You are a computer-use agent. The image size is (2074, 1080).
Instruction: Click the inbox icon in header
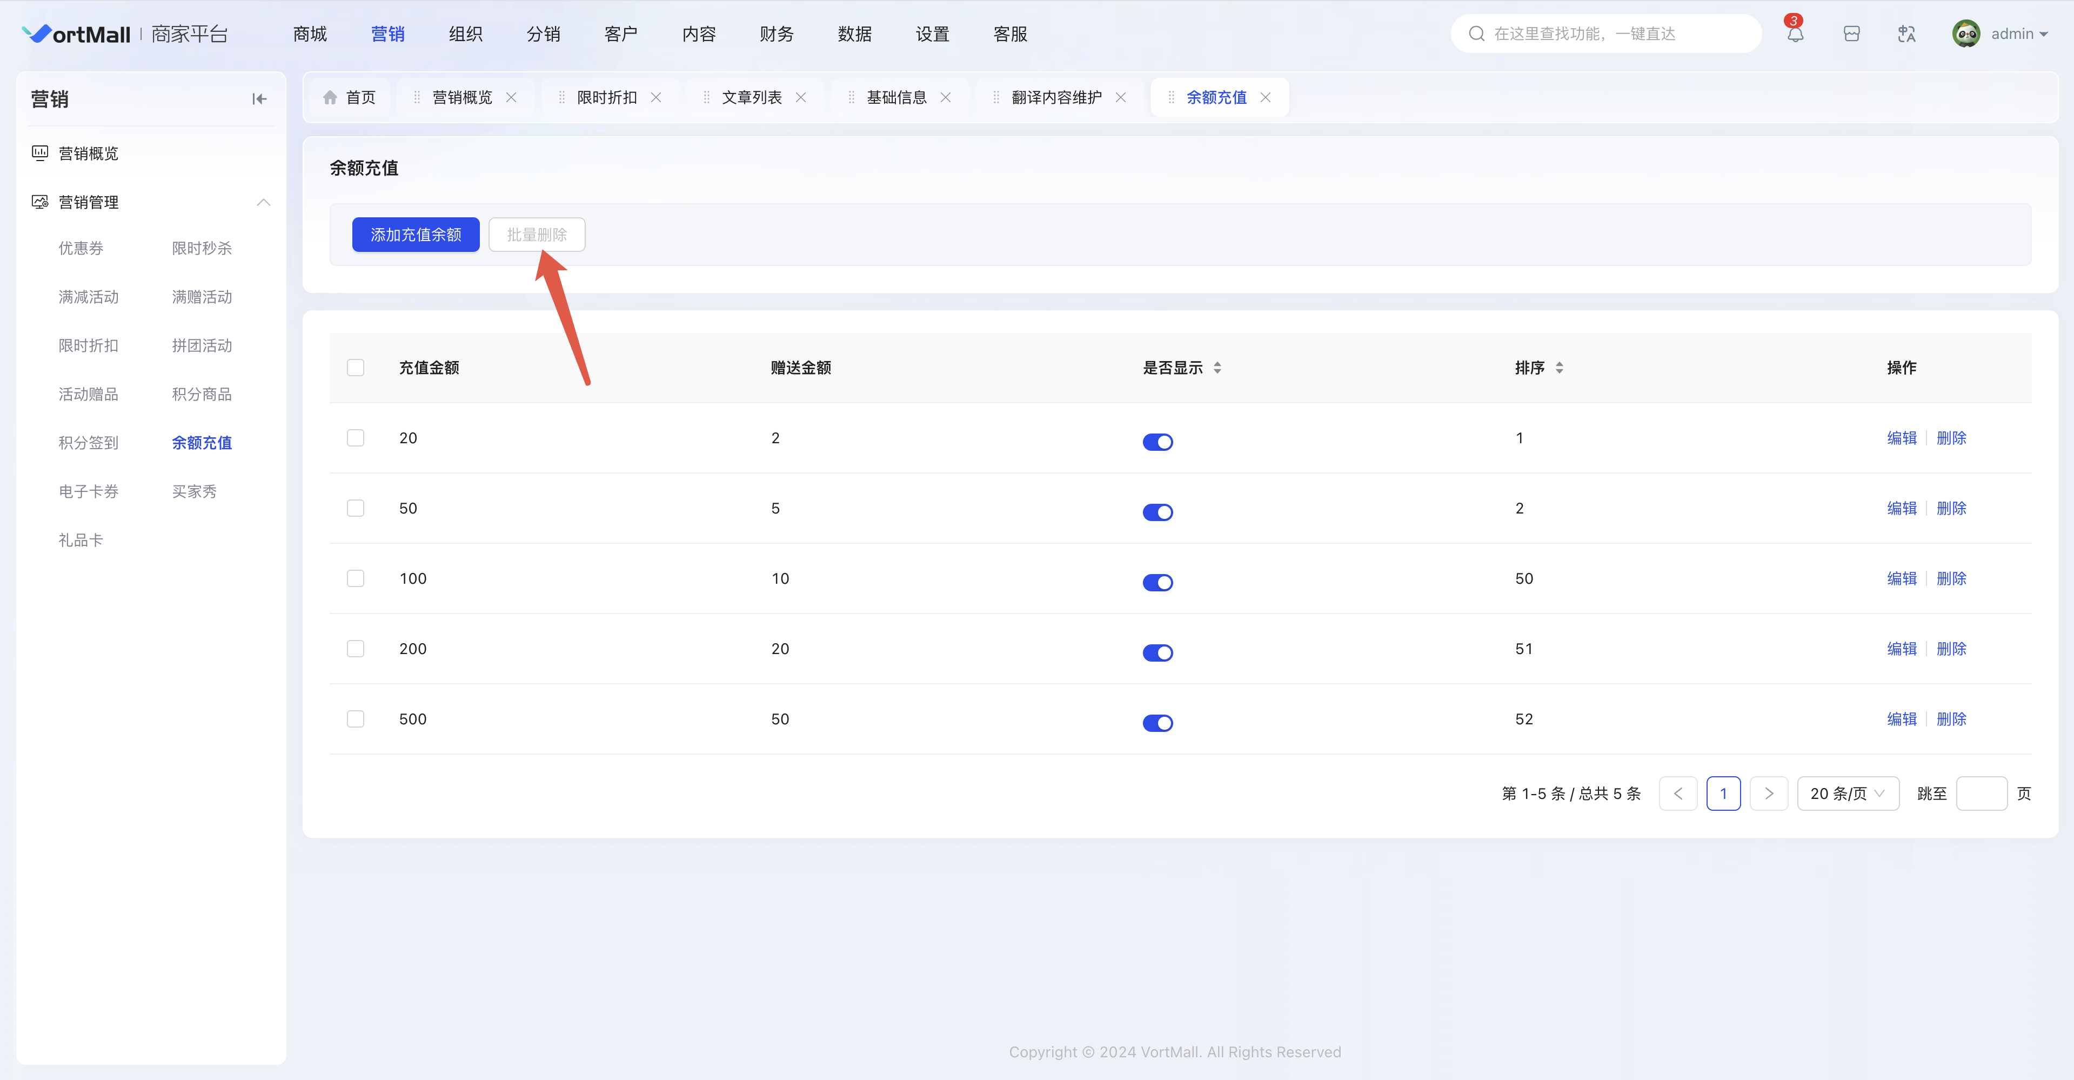pos(1851,34)
